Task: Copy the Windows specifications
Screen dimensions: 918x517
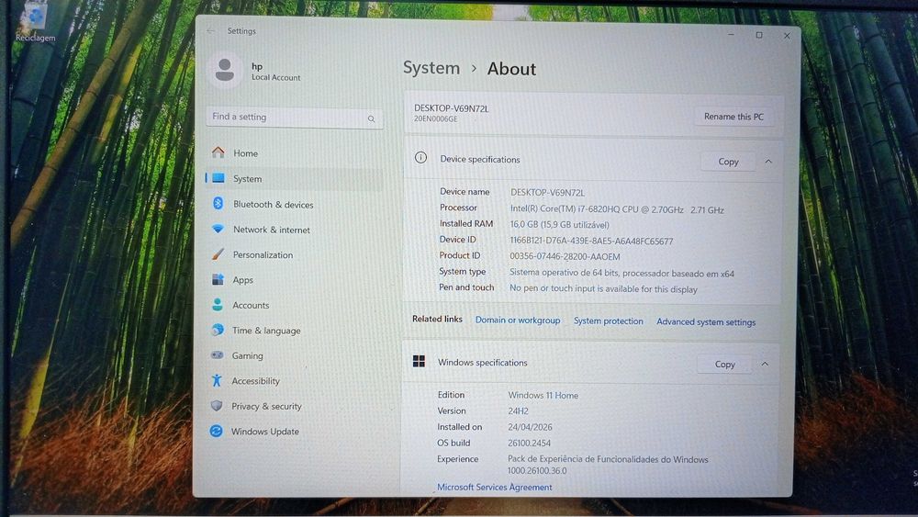Action: pos(725,365)
